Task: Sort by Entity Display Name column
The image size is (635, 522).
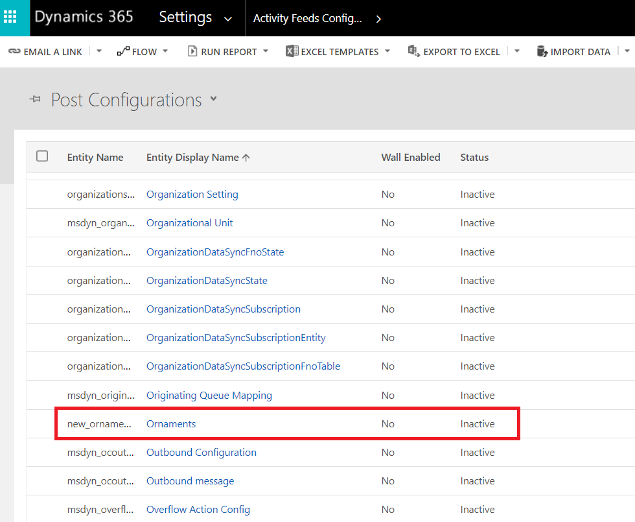Action: click(x=192, y=158)
